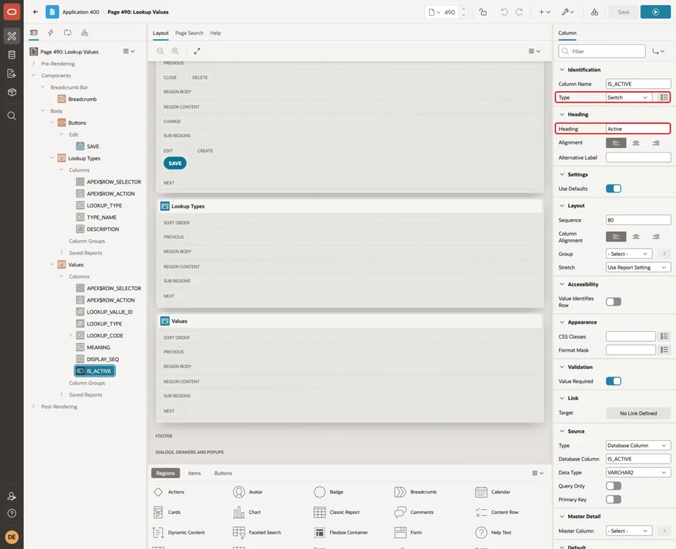Set column alignment to center
The height and width of the screenshot is (549, 676).
click(636, 237)
